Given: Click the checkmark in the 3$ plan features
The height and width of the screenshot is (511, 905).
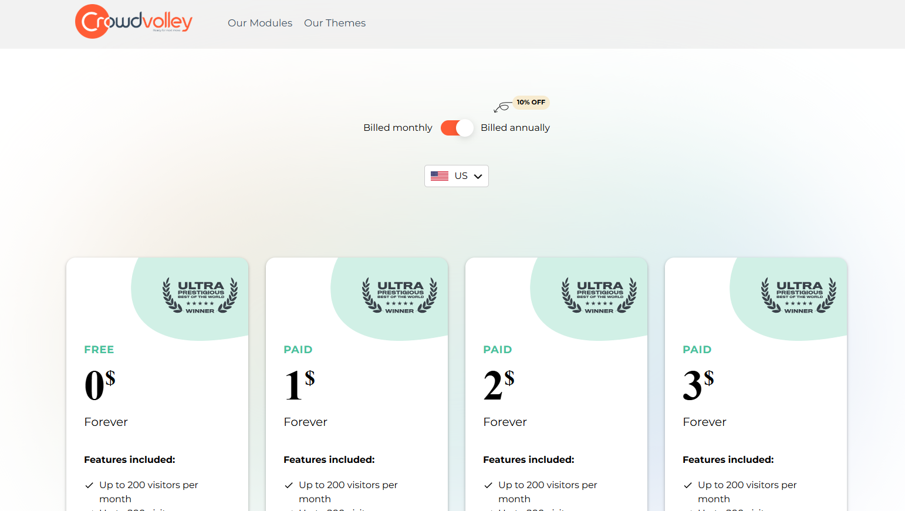Looking at the screenshot, I should 688,485.
